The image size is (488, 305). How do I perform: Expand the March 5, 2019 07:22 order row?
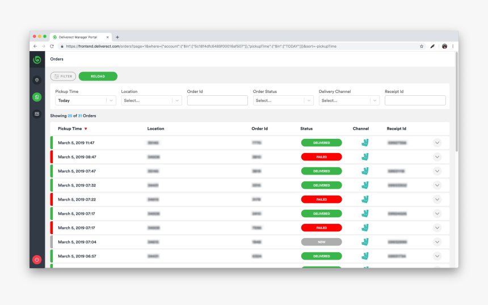(437, 200)
